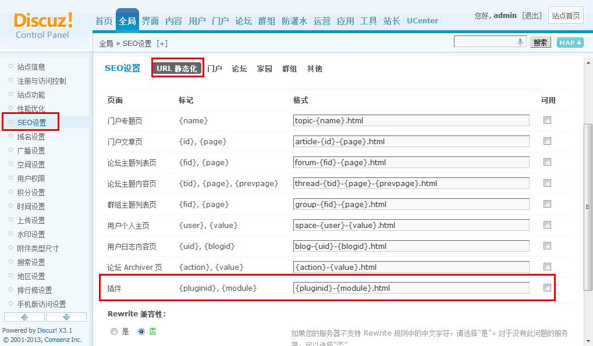The height and width of the screenshot is (346, 593).
Task: Click the blue down arrow below the sidebar
Action: (66, 316)
